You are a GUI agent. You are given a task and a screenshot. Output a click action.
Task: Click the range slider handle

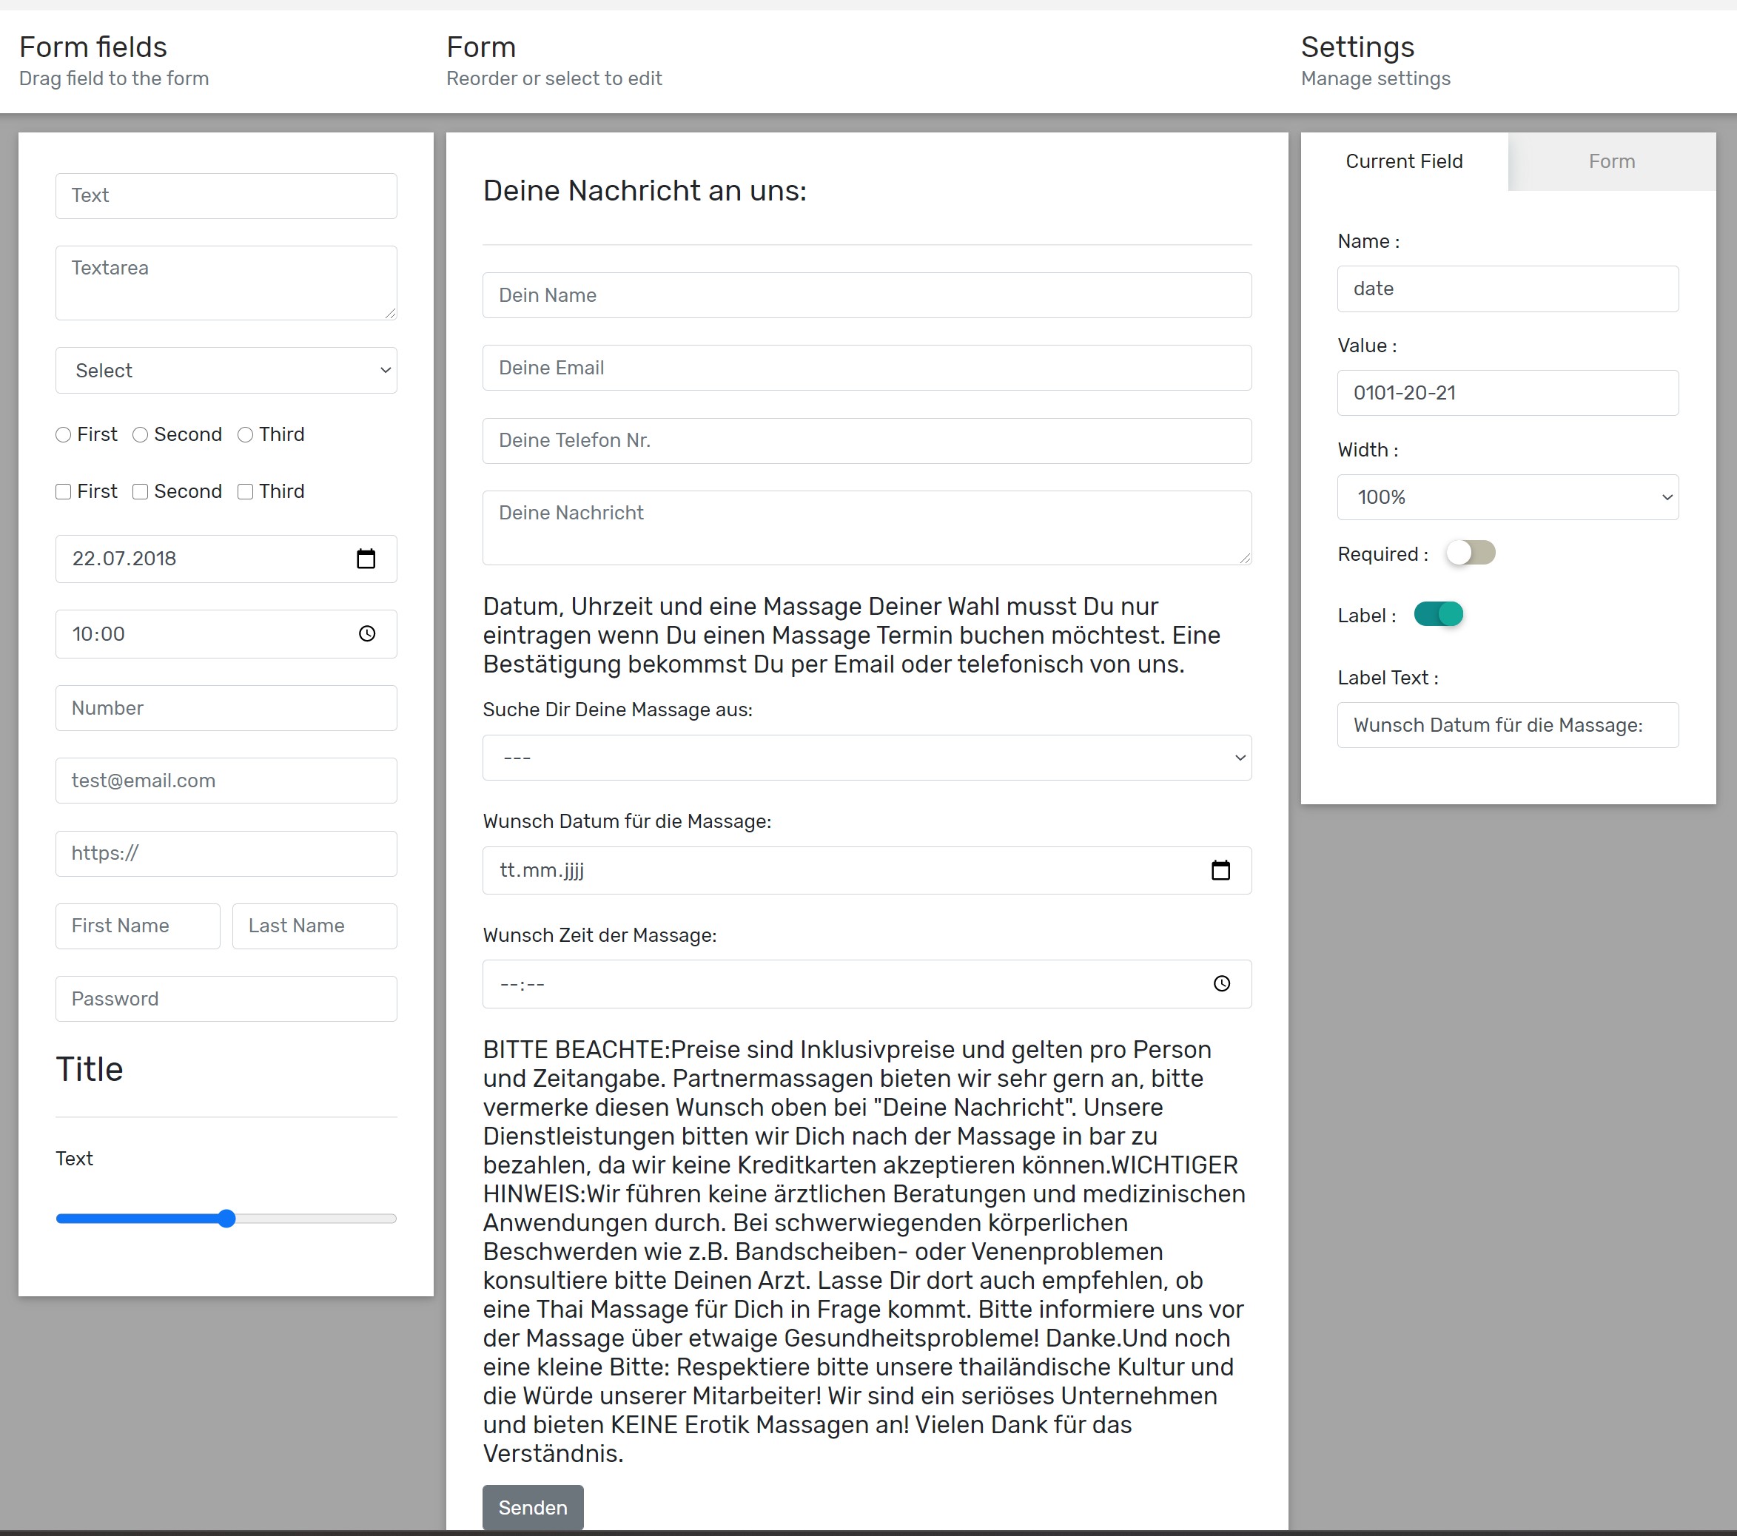click(x=226, y=1219)
